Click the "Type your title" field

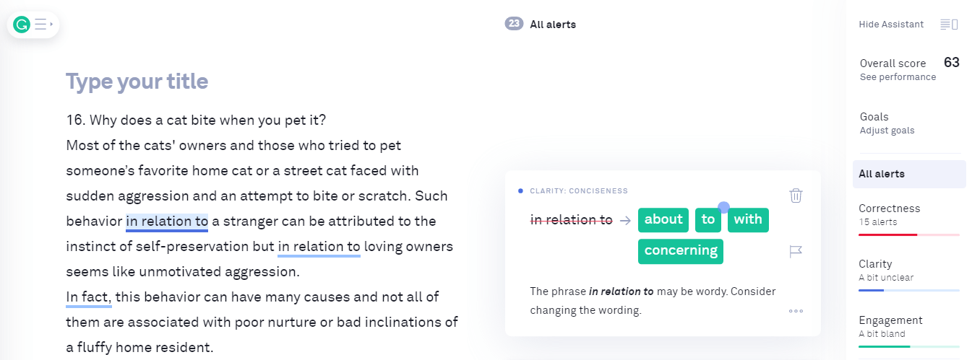[137, 82]
